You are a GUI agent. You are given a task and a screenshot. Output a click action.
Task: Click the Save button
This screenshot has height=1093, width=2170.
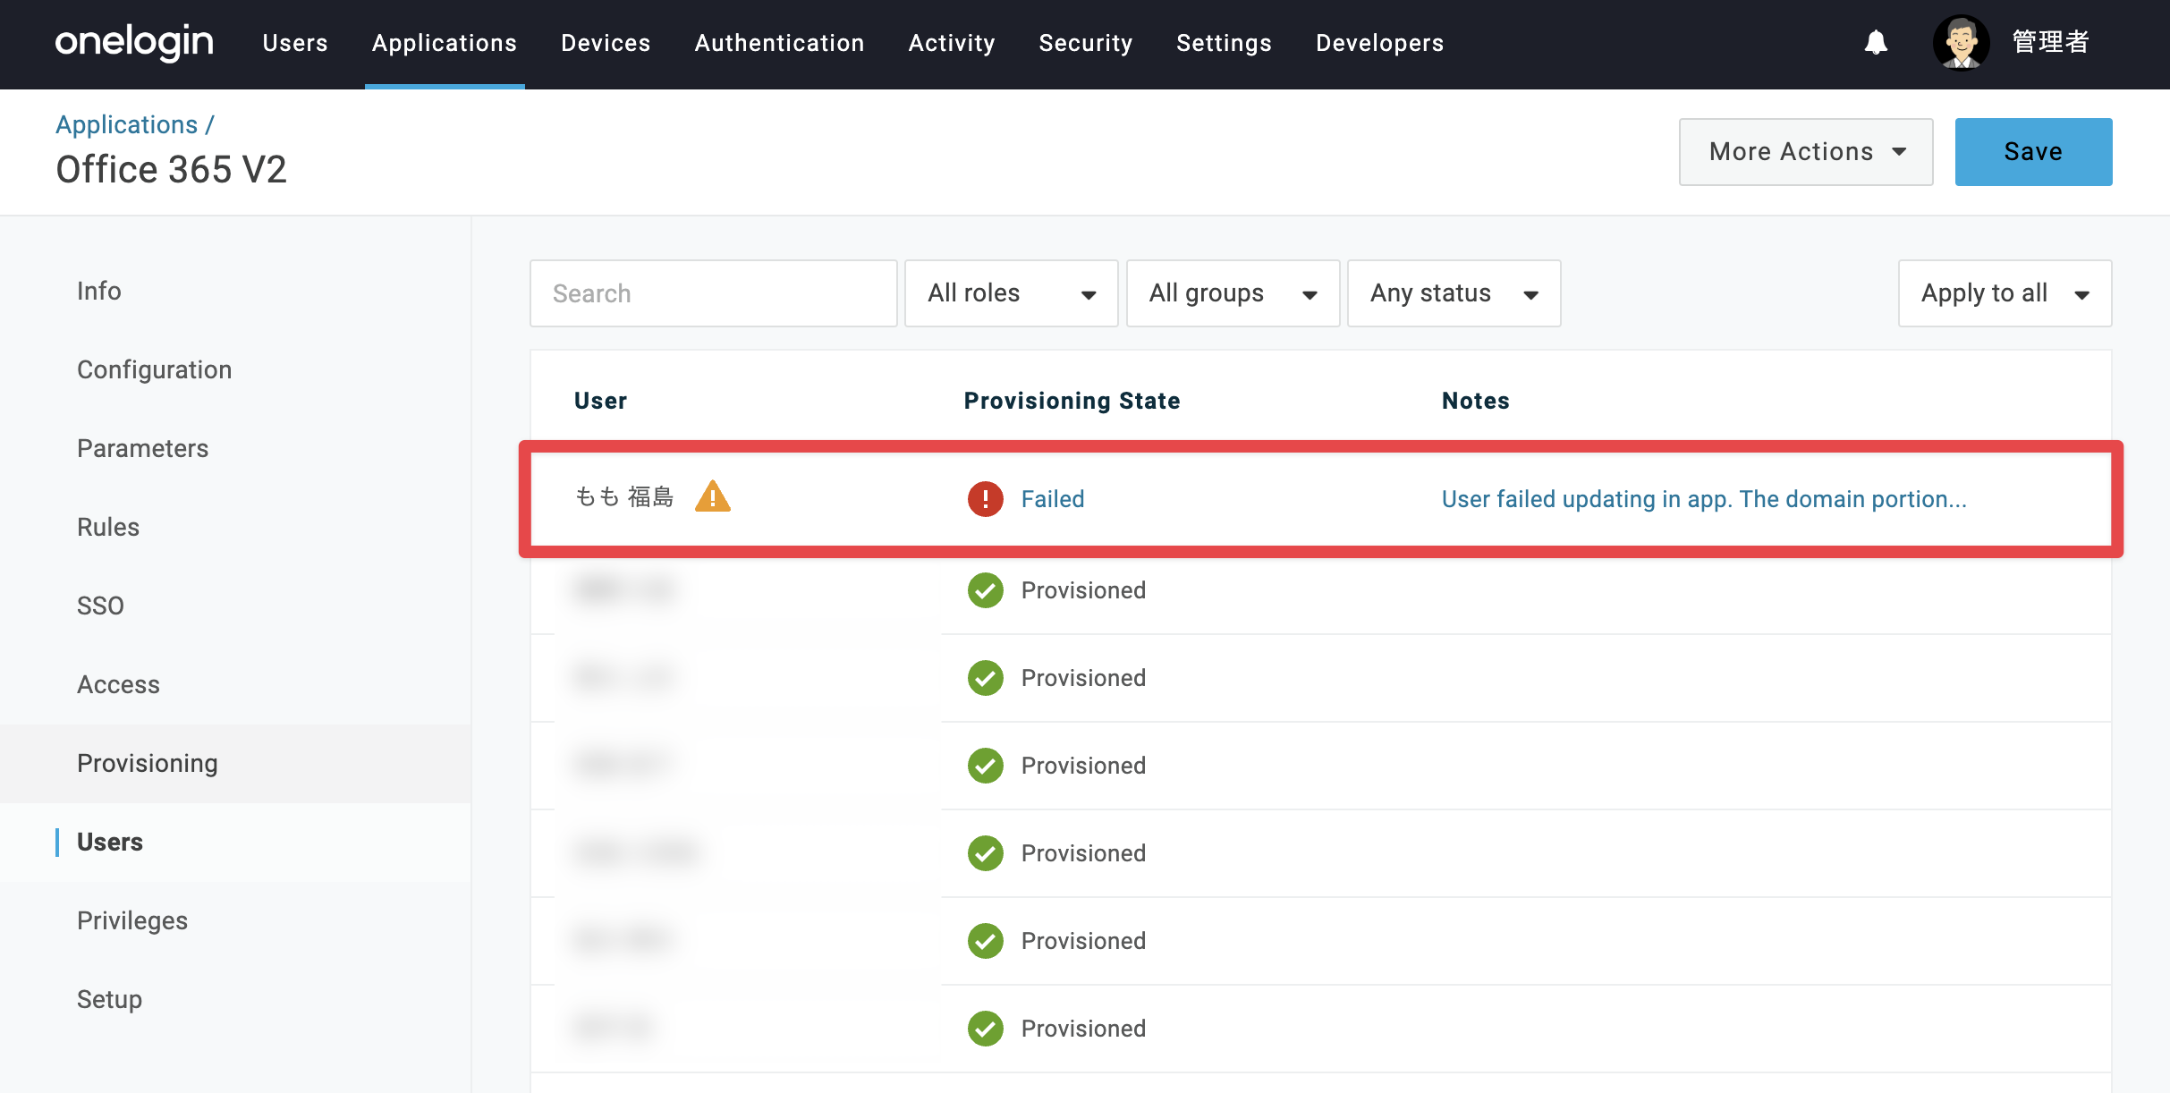pos(2033,152)
